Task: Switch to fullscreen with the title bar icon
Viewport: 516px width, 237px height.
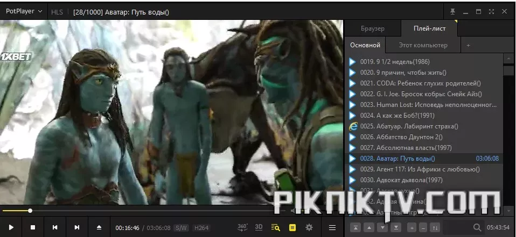Action: coord(491,11)
